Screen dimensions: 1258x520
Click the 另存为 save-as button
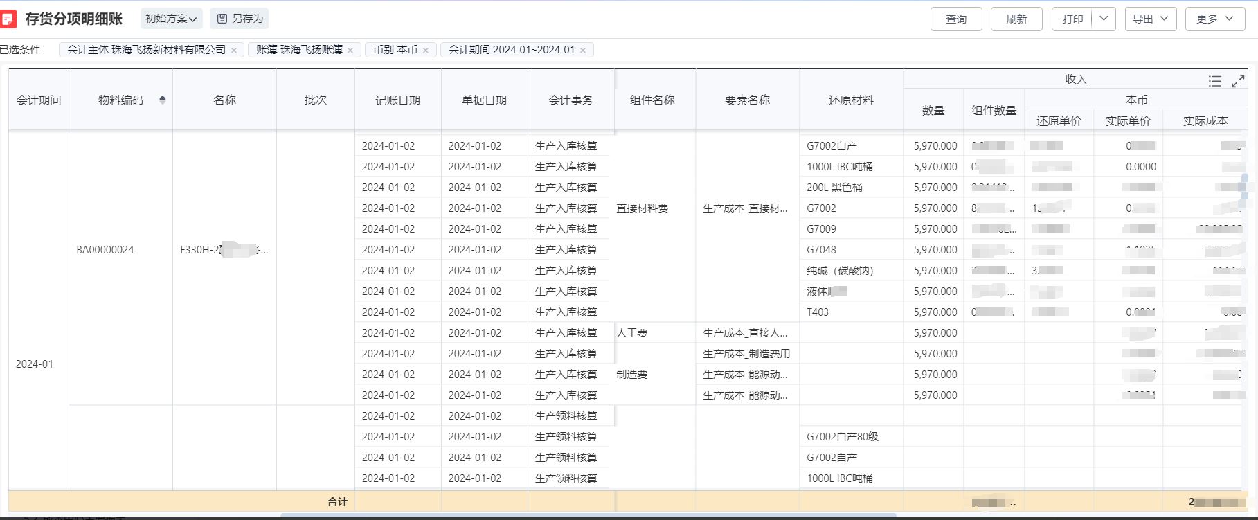(240, 19)
